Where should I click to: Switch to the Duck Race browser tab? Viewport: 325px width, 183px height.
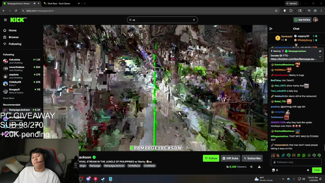click(61, 4)
